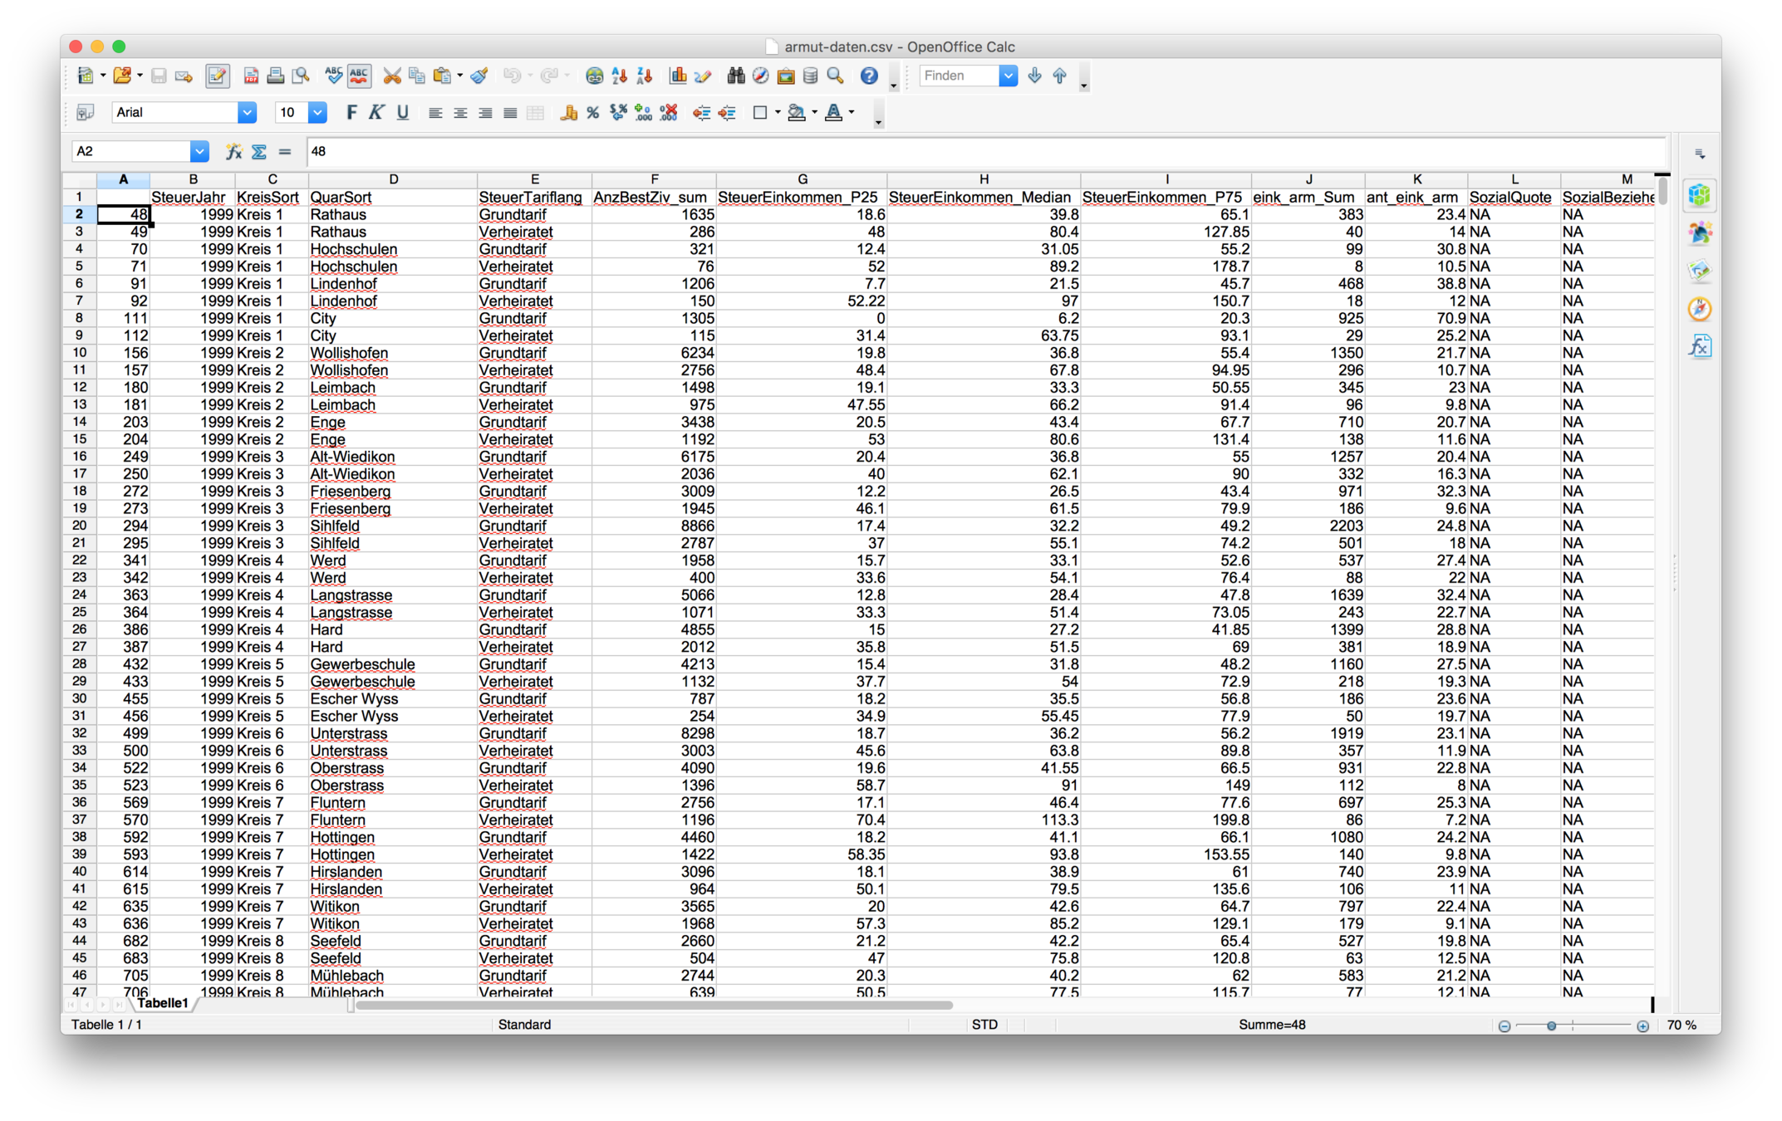Screen dimensions: 1782x1121
Task: Open the font name Arial dropdown
Action: (x=247, y=113)
